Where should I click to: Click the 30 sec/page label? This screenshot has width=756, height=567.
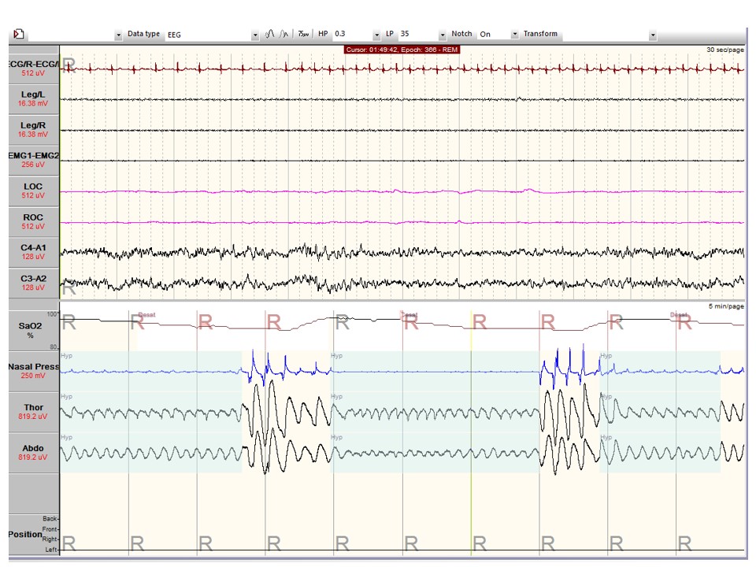click(x=726, y=49)
